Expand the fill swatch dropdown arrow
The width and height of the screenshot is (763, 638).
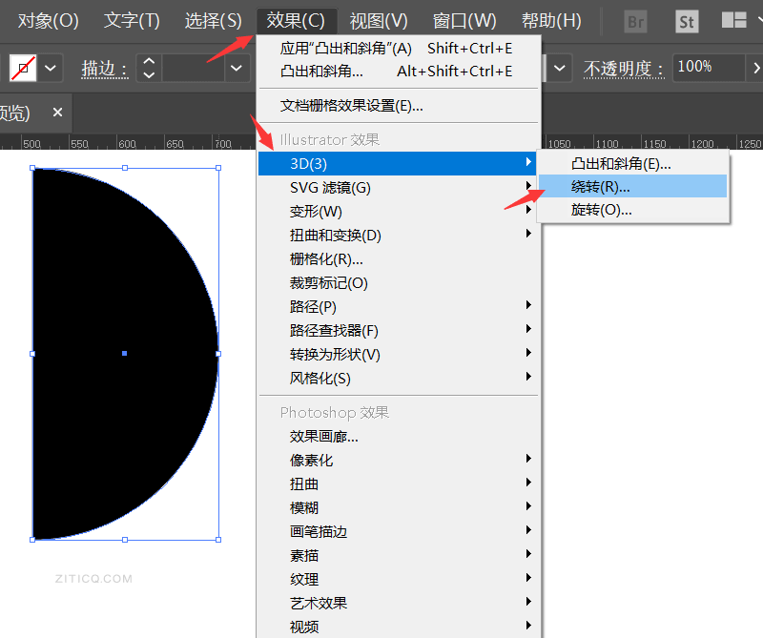[51, 68]
